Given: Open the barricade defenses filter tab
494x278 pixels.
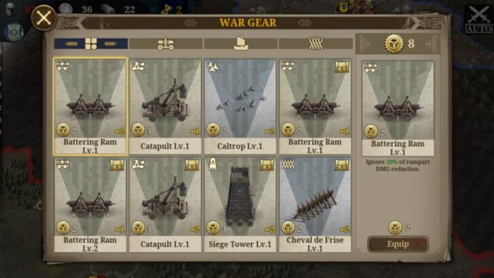Looking at the screenshot, I should click(316, 44).
